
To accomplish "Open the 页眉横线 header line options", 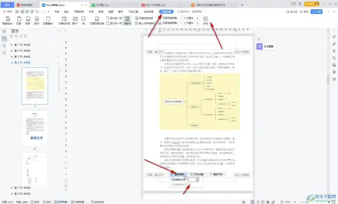I will pyautogui.click(x=48, y=20).
